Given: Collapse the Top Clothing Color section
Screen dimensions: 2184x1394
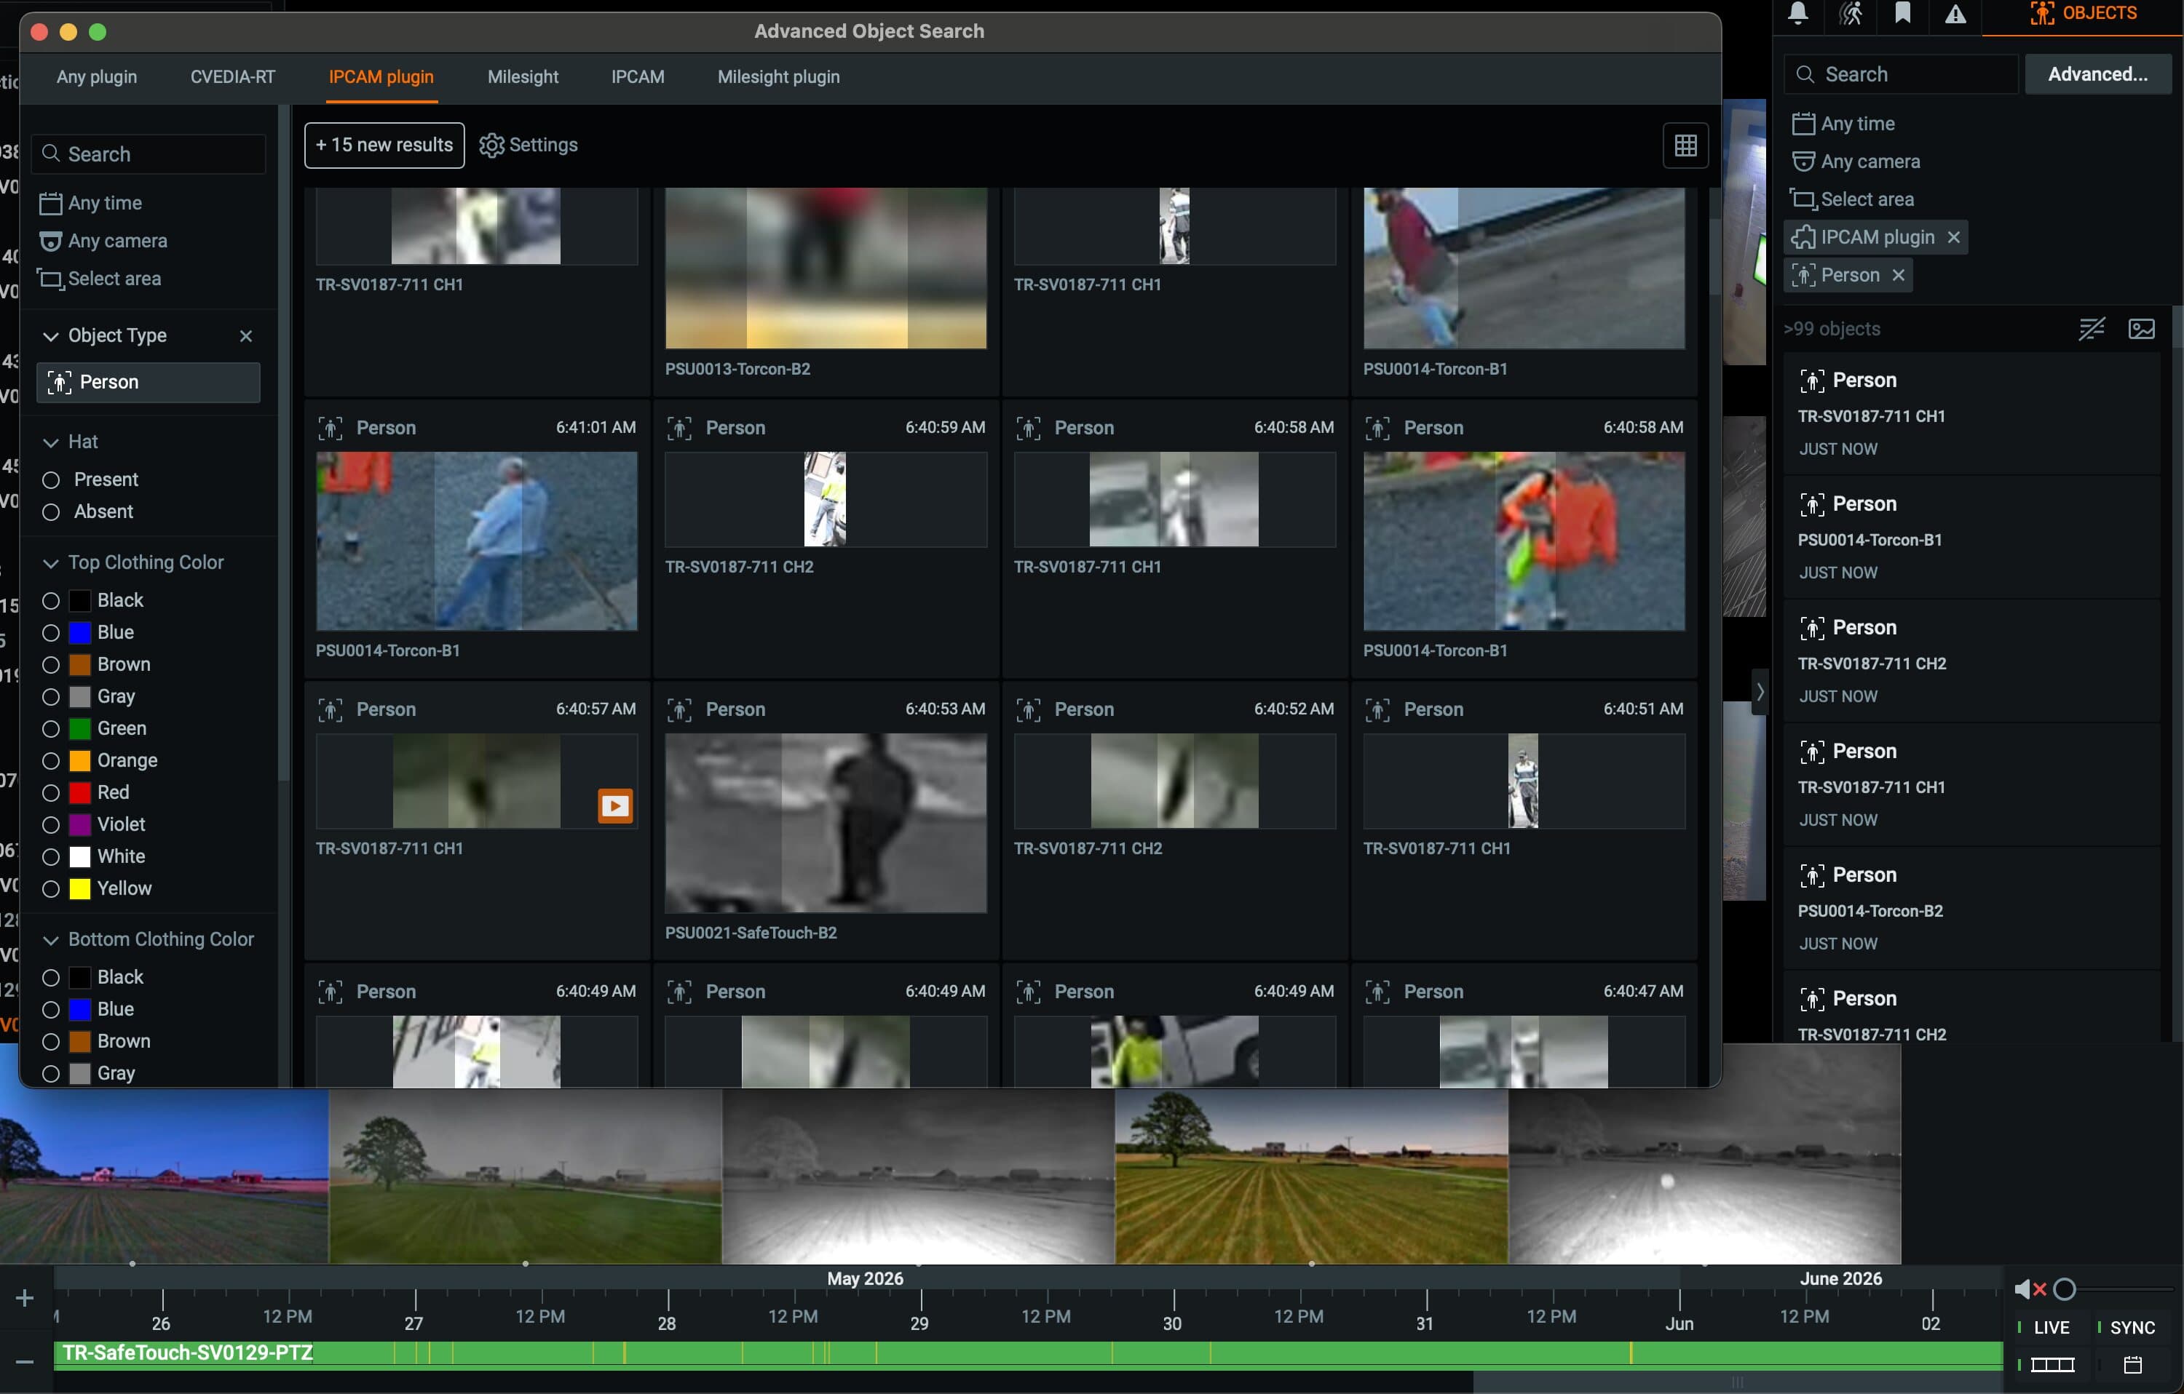Looking at the screenshot, I should 51,563.
